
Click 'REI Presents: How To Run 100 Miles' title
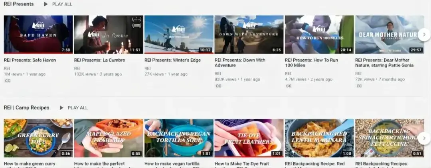pyautogui.click(x=311, y=63)
